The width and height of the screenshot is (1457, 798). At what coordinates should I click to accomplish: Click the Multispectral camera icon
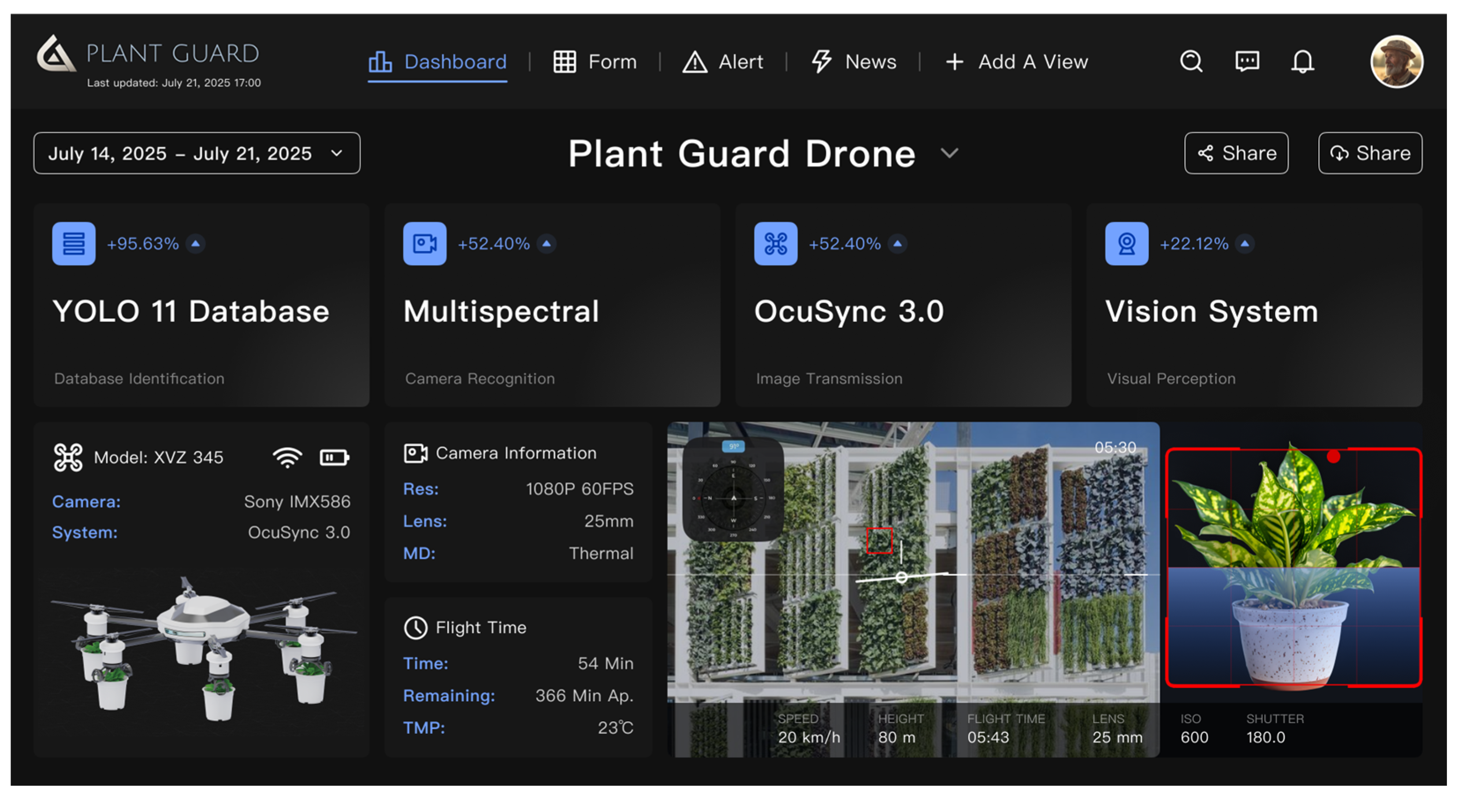click(424, 244)
